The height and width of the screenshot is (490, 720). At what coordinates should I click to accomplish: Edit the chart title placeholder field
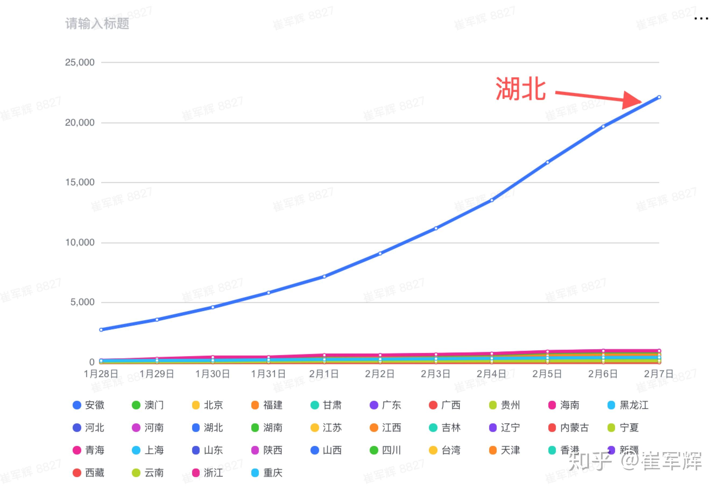coord(97,24)
